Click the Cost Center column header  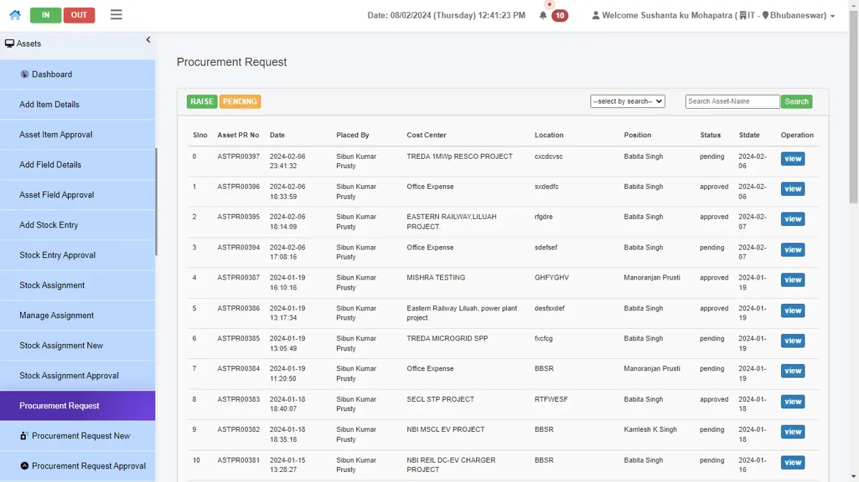(x=427, y=135)
